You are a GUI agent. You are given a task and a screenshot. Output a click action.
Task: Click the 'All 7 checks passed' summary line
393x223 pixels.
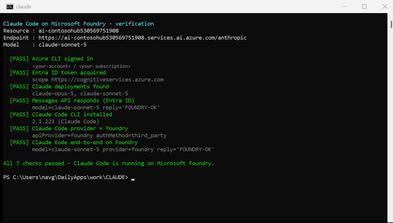[x=109, y=163]
